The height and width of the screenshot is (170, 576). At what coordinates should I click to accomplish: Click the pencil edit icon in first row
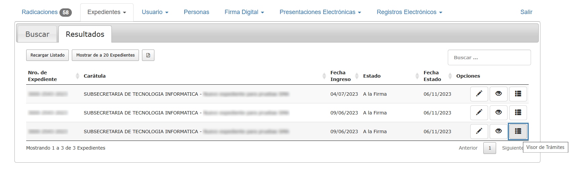479,94
